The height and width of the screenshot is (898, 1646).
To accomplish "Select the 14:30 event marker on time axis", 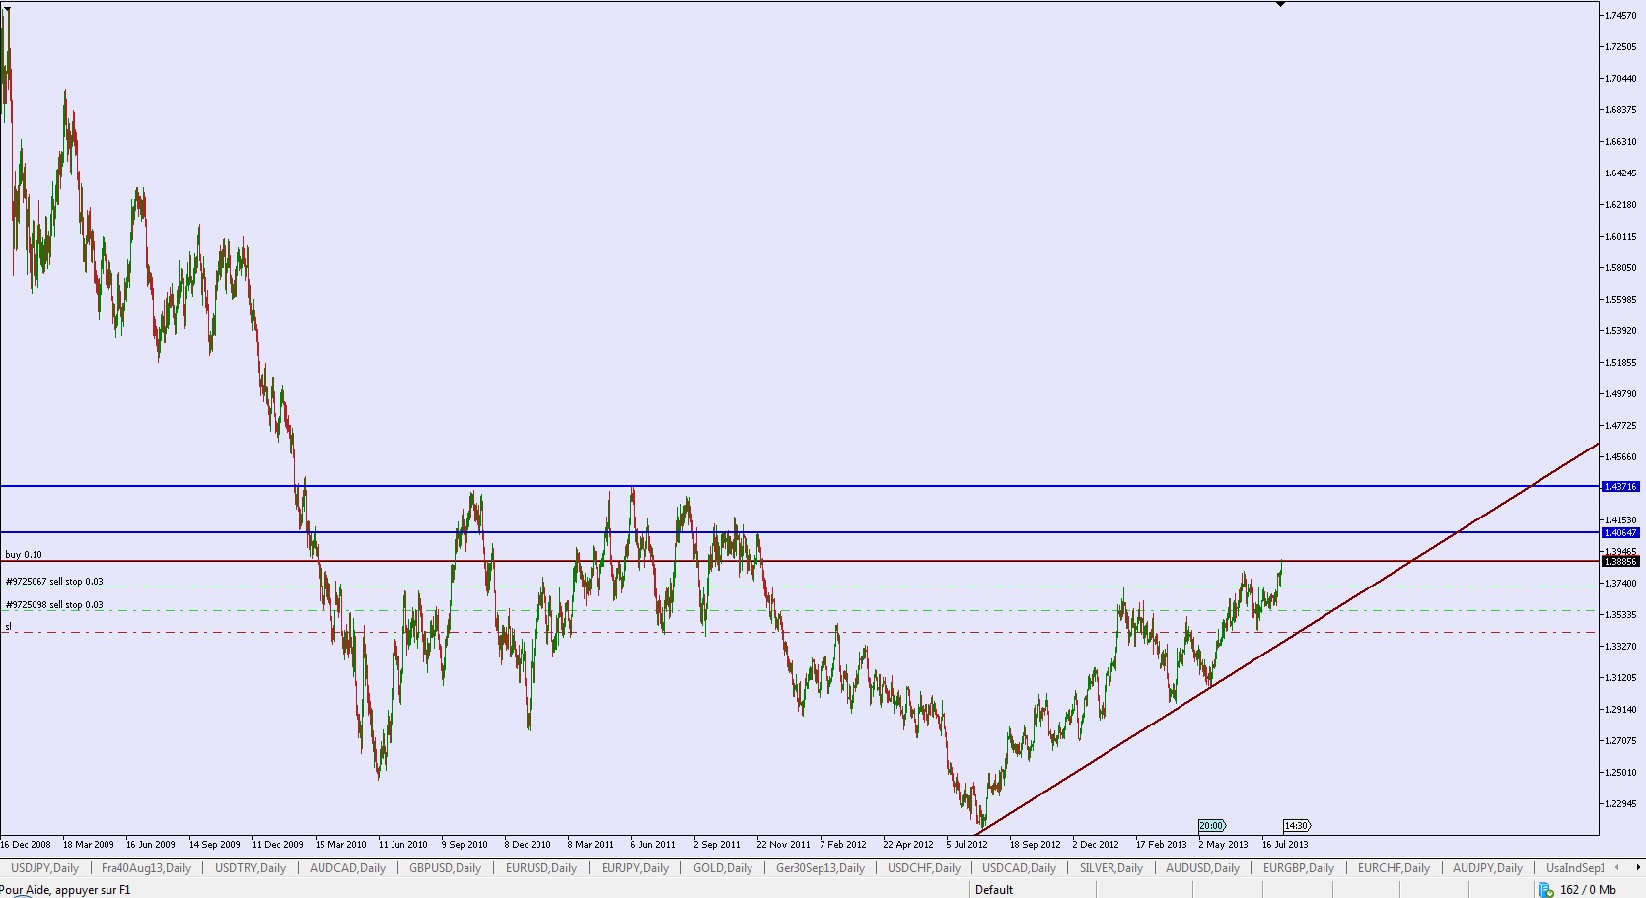I will click(x=1296, y=826).
